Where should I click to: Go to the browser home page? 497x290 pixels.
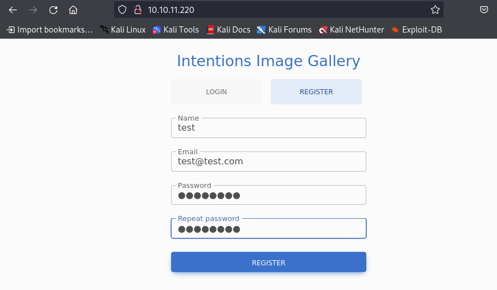(73, 10)
